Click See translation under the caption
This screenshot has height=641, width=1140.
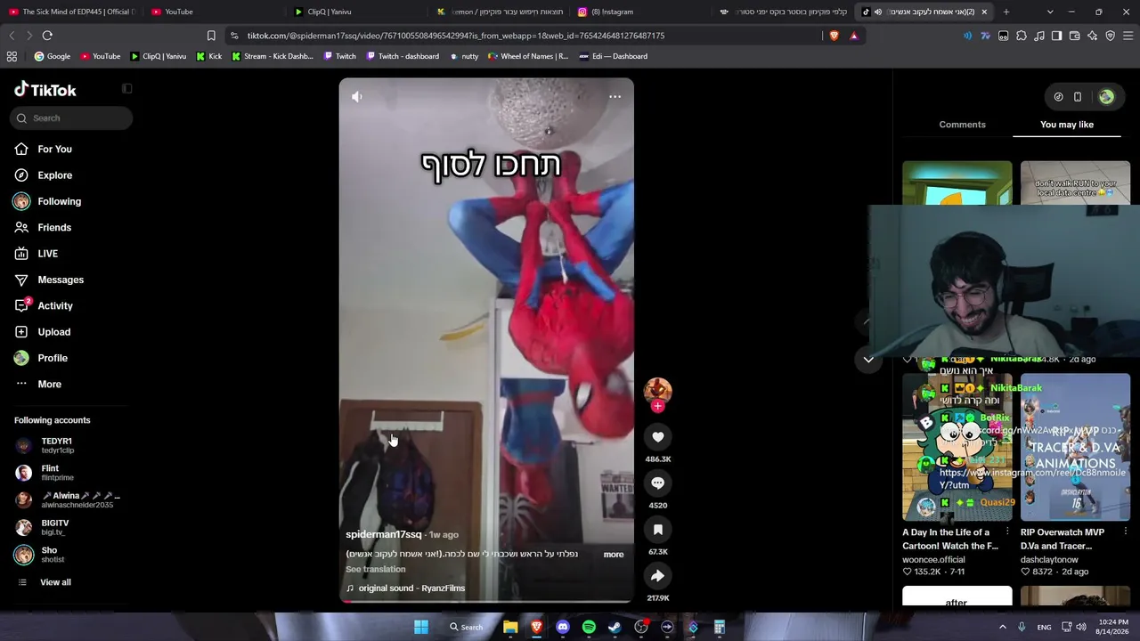[x=375, y=569]
